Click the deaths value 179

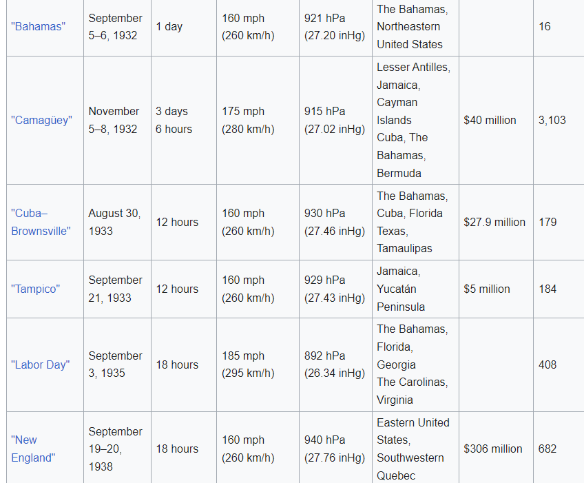(547, 222)
